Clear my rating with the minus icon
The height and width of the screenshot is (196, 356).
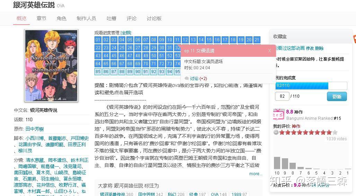pos(276,132)
